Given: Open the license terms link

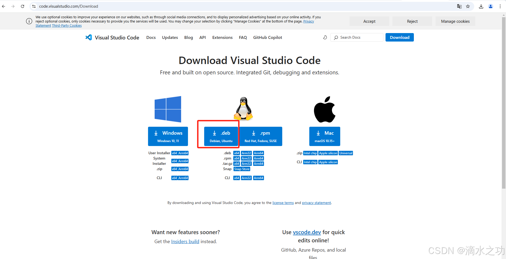Looking at the screenshot, I should (x=283, y=203).
